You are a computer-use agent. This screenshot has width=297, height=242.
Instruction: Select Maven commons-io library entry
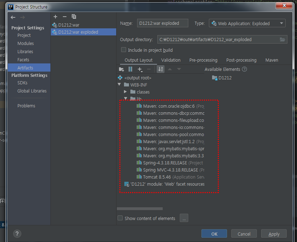click(170, 127)
